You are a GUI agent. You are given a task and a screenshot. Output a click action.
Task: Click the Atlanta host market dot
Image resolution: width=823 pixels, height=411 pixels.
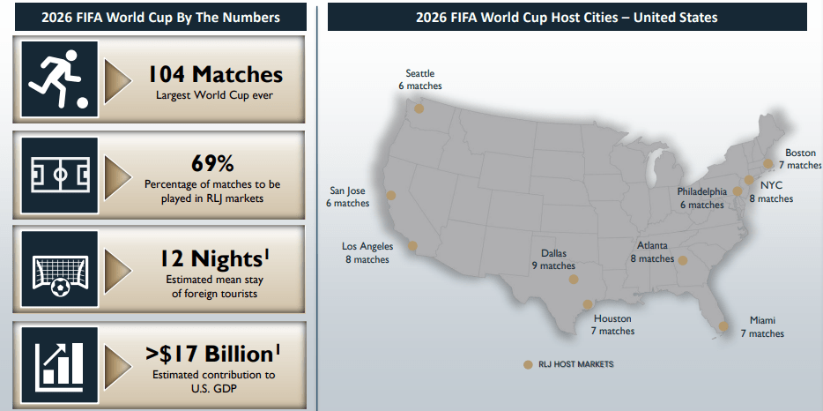click(682, 260)
